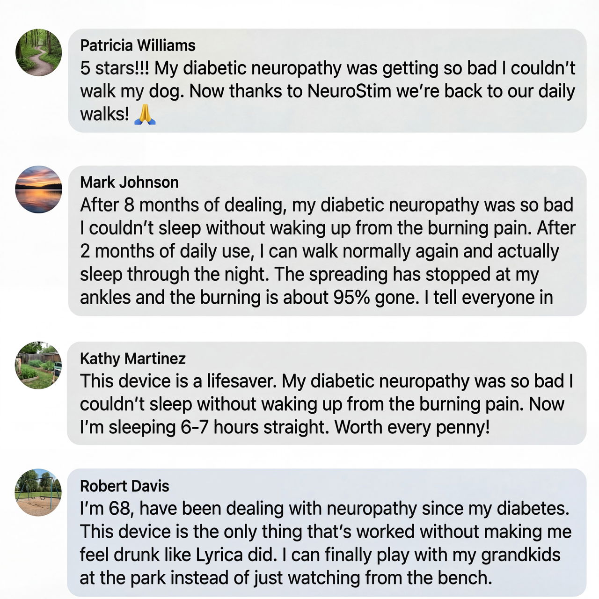
Task: Click the praying hands emoji
Action: tap(145, 114)
